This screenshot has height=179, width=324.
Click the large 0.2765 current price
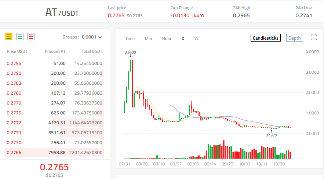point(54,167)
